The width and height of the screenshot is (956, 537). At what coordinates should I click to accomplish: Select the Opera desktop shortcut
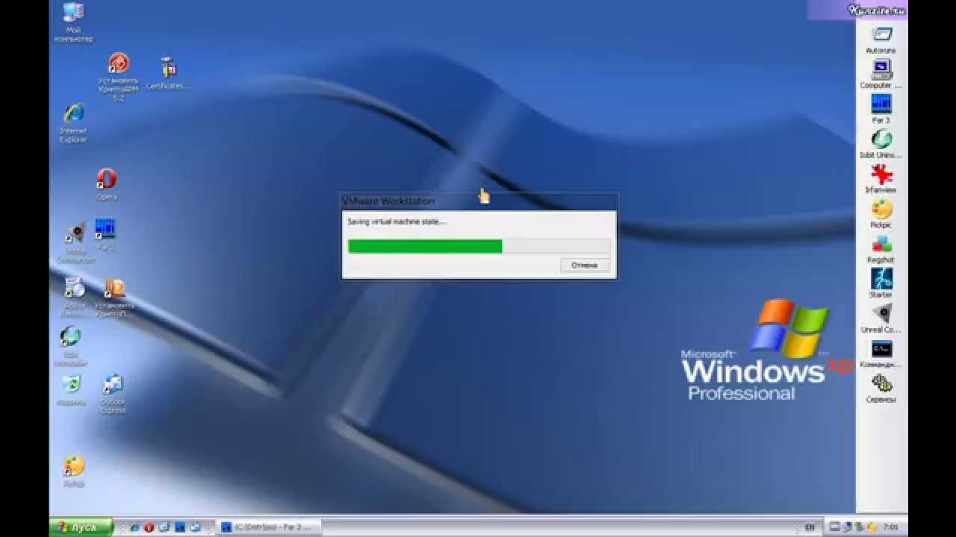pyautogui.click(x=106, y=184)
